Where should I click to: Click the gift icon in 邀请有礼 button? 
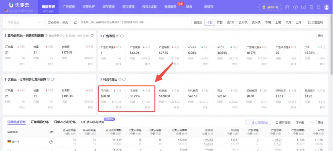point(264,7)
